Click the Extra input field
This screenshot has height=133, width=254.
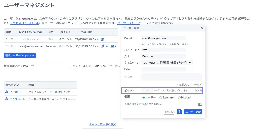[164, 69]
